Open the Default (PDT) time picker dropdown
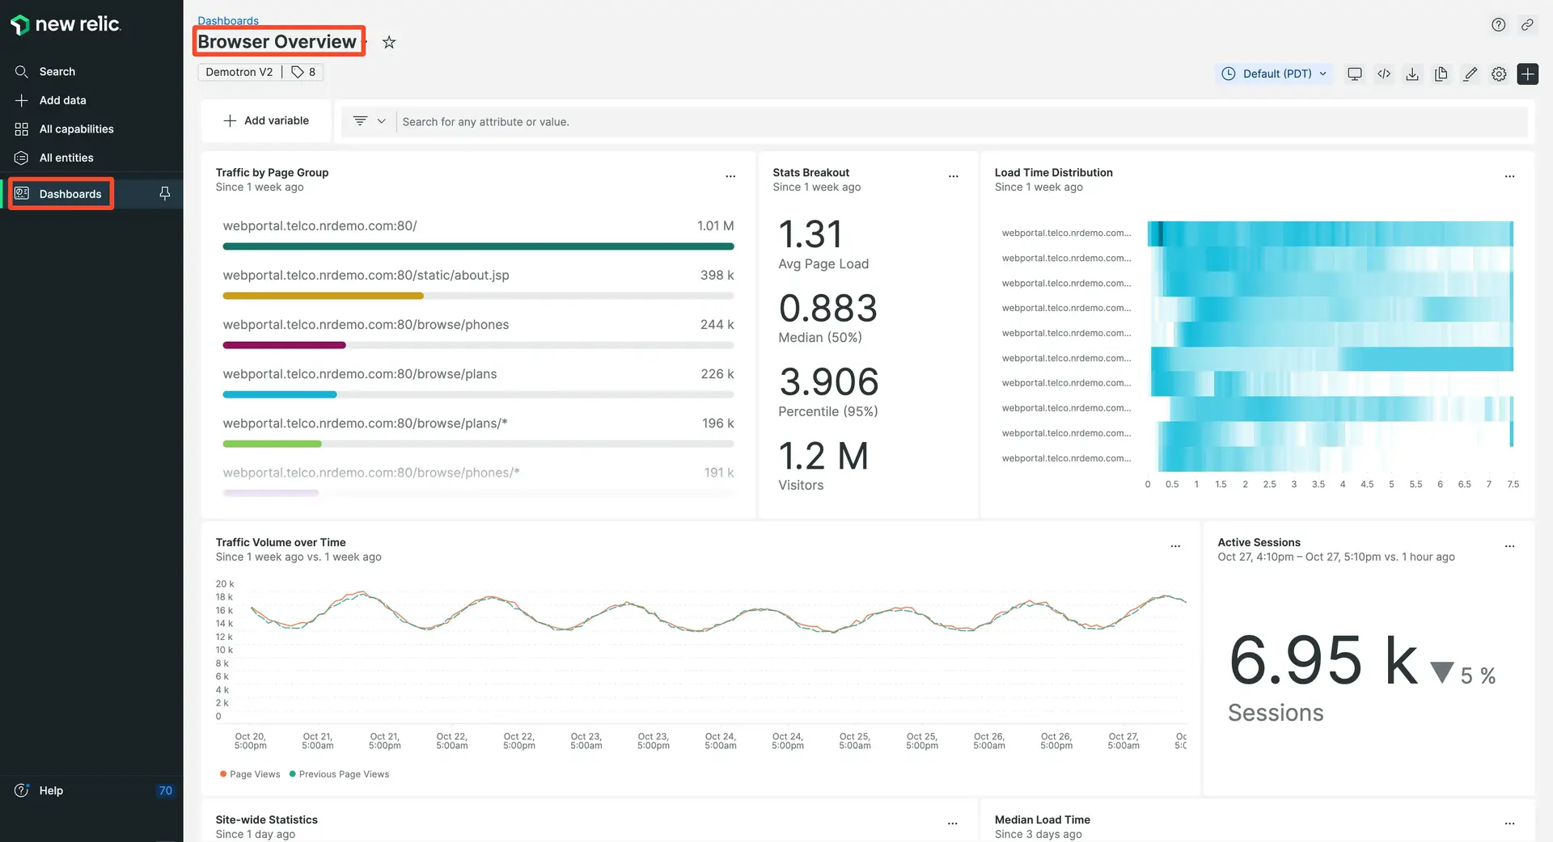This screenshot has width=1553, height=842. [1276, 74]
